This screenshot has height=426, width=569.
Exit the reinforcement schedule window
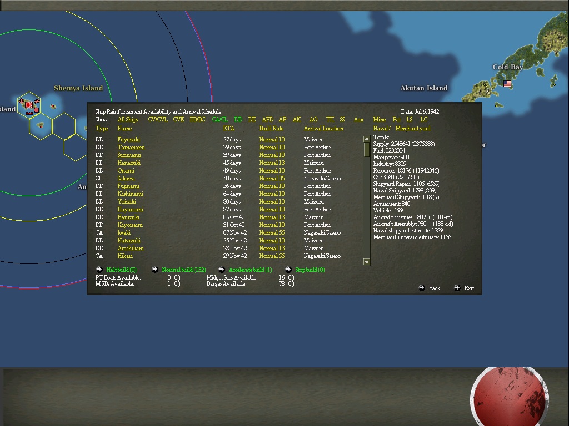point(469,288)
